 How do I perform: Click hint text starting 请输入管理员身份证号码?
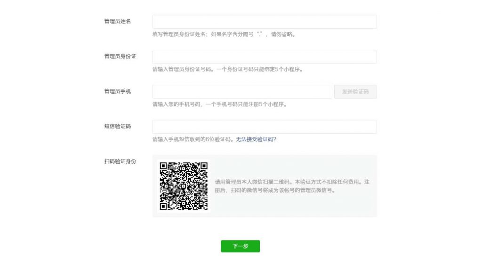[x=228, y=69]
